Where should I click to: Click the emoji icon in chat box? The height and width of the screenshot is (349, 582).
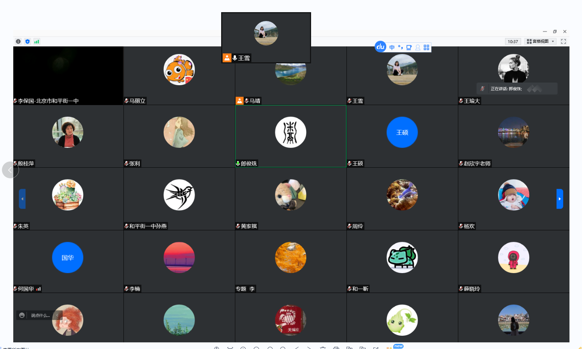[x=22, y=315]
